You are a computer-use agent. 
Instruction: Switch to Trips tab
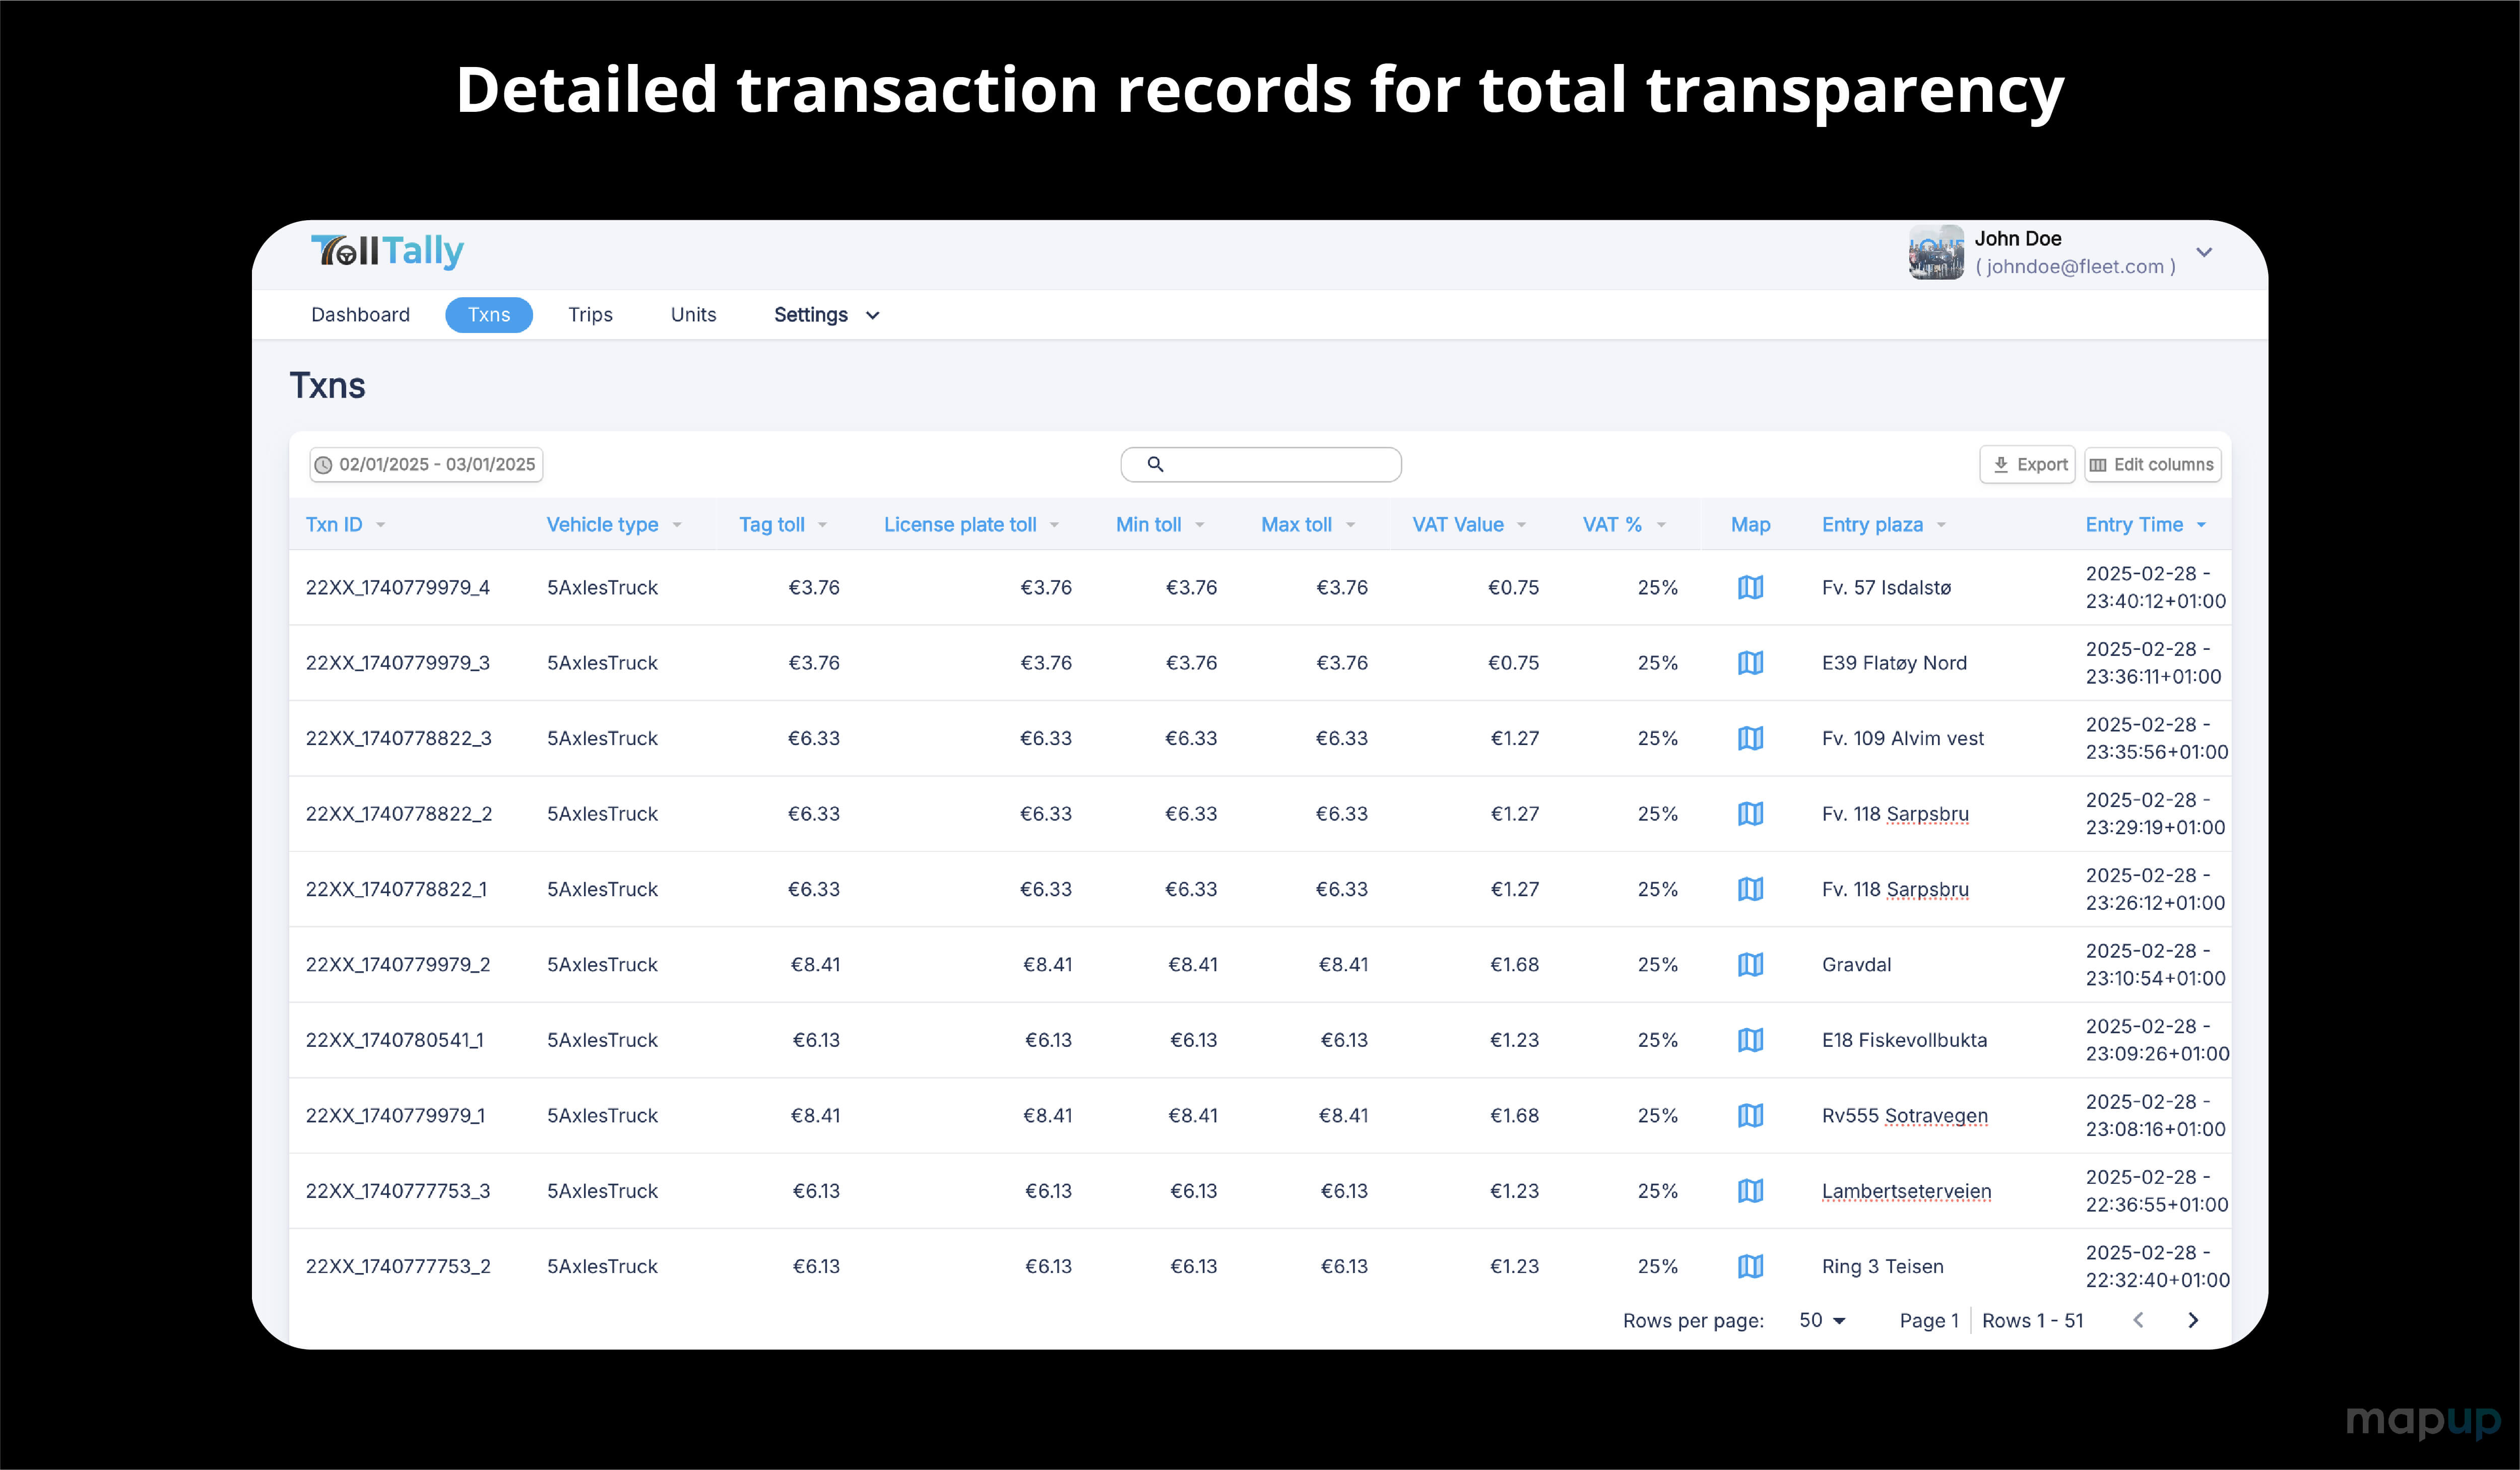(590, 315)
